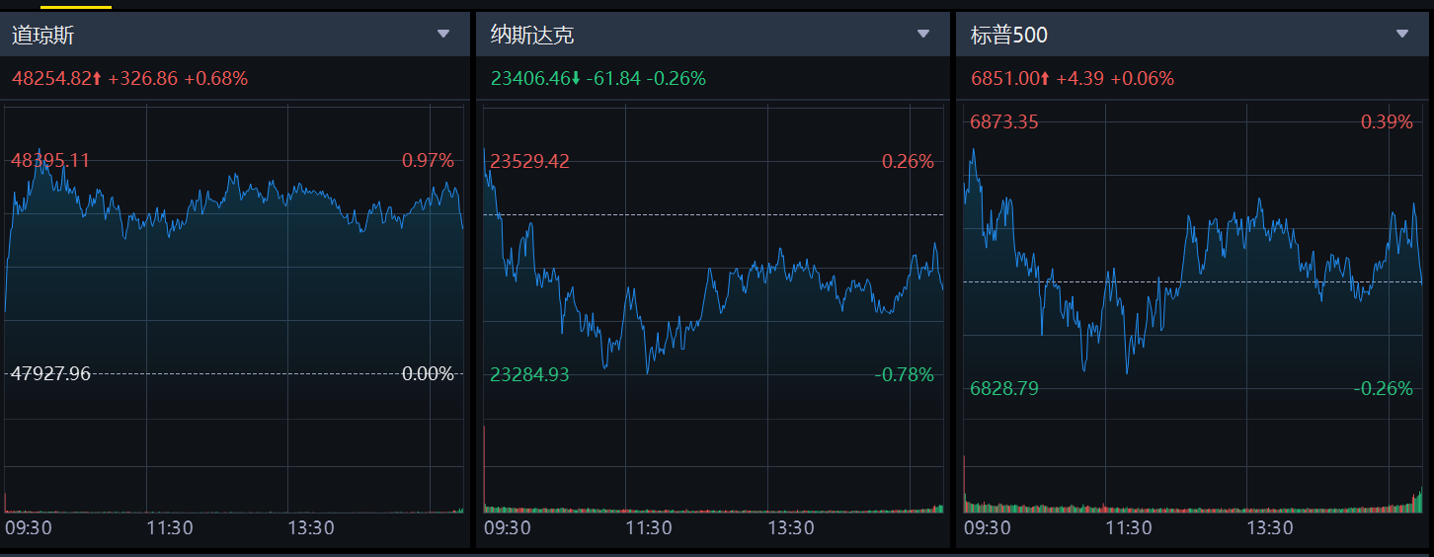1434x557 pixels.
Task: Click the S&P 500 percent change +0.06%
Action: coord(1143,79)
